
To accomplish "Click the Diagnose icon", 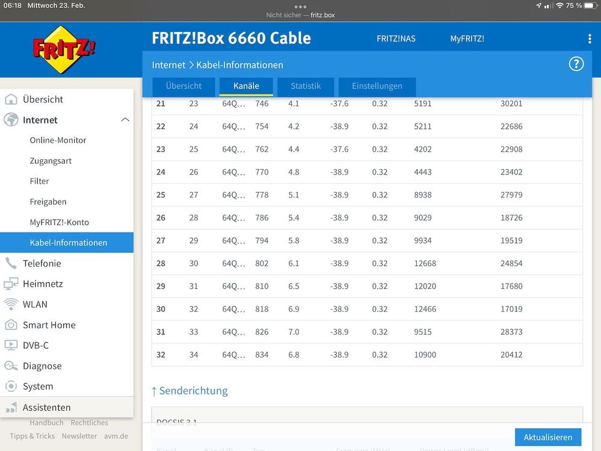I will coord(11,365).
